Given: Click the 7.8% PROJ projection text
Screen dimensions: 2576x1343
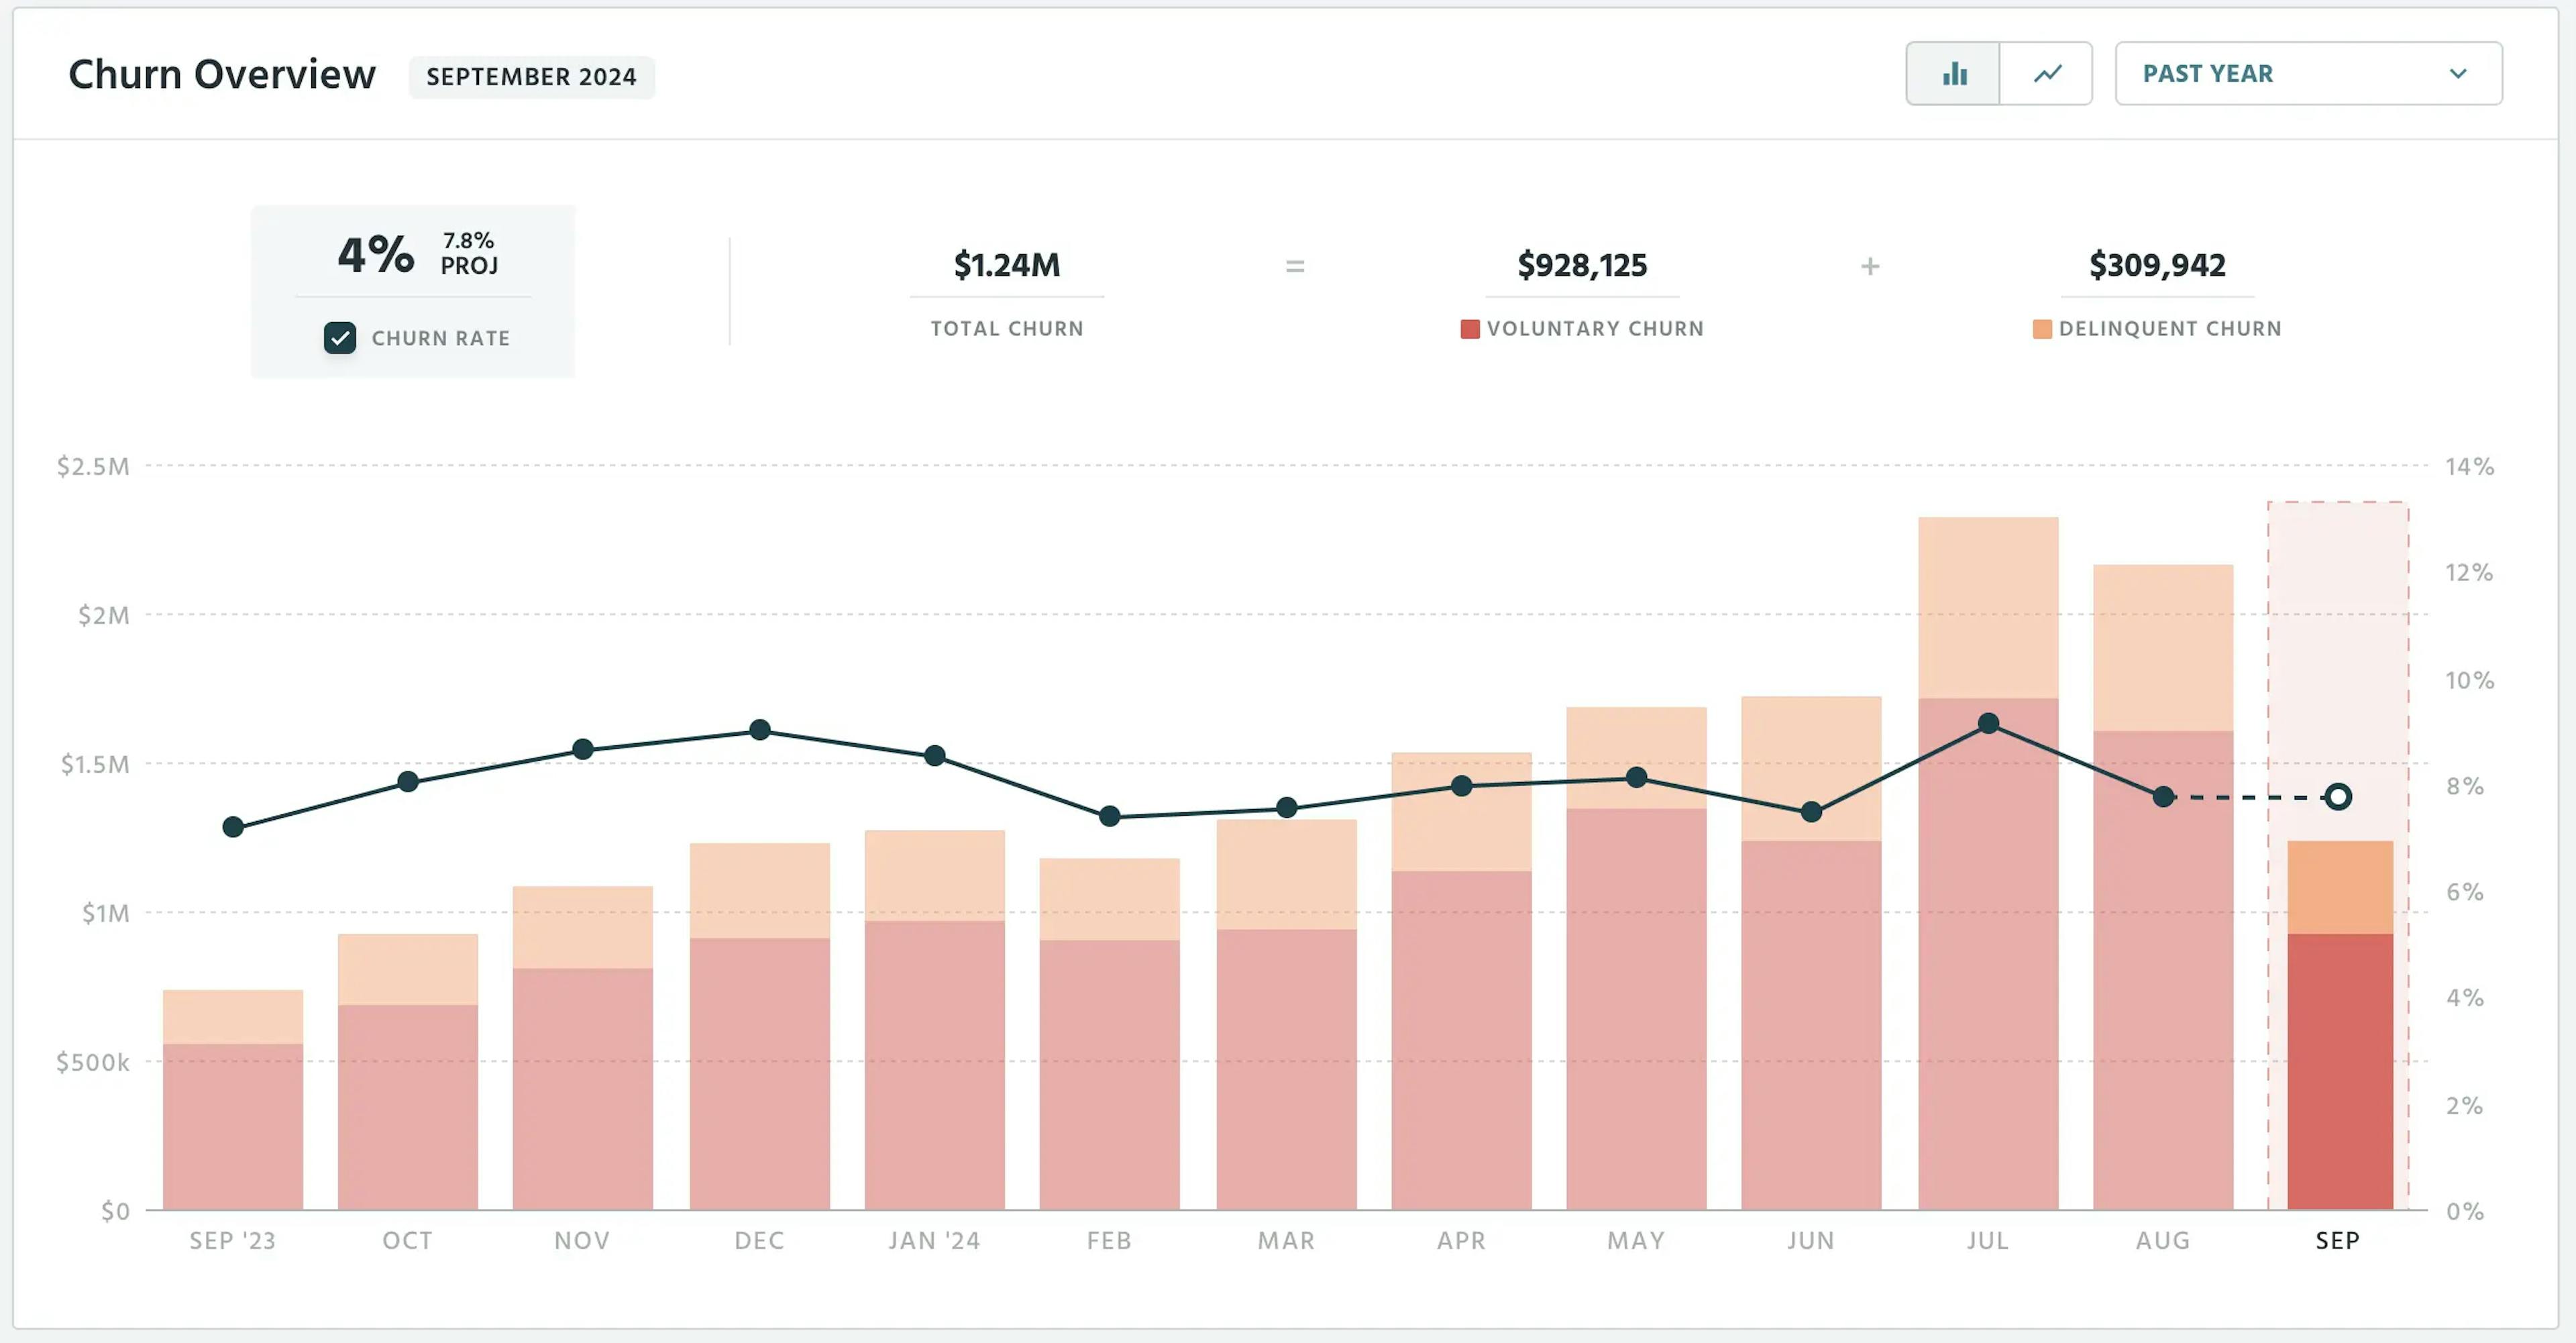Looking at the screenshot, I should (x=469, y=253).
